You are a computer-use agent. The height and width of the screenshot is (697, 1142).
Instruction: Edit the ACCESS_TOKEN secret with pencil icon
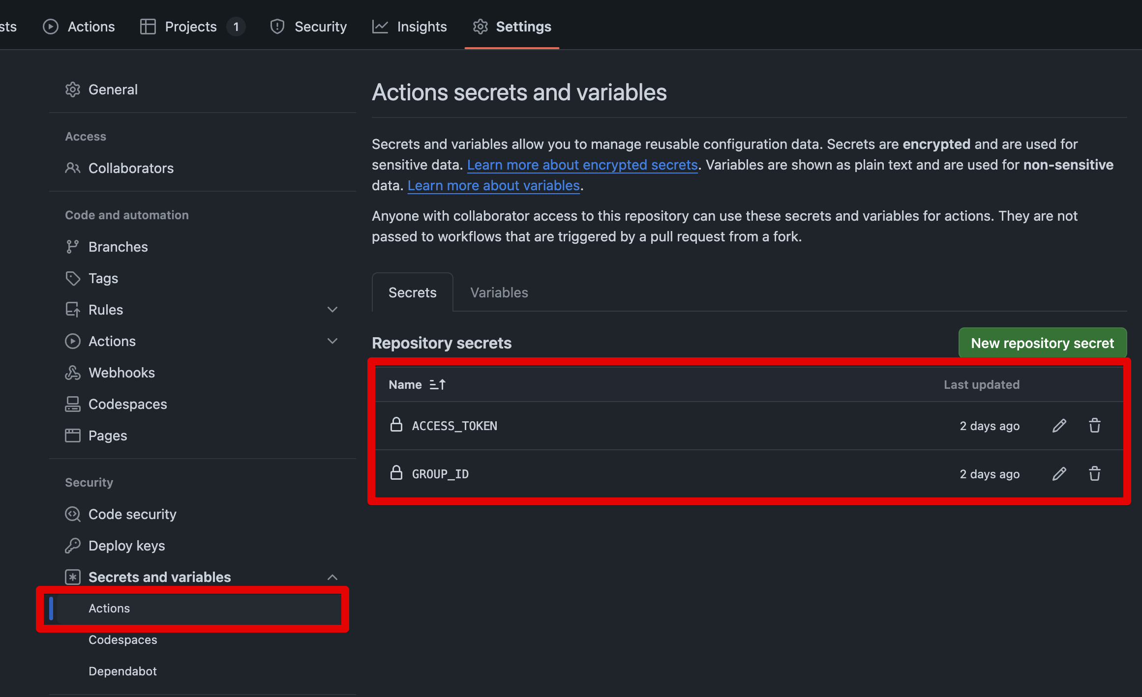[1059, 426]
